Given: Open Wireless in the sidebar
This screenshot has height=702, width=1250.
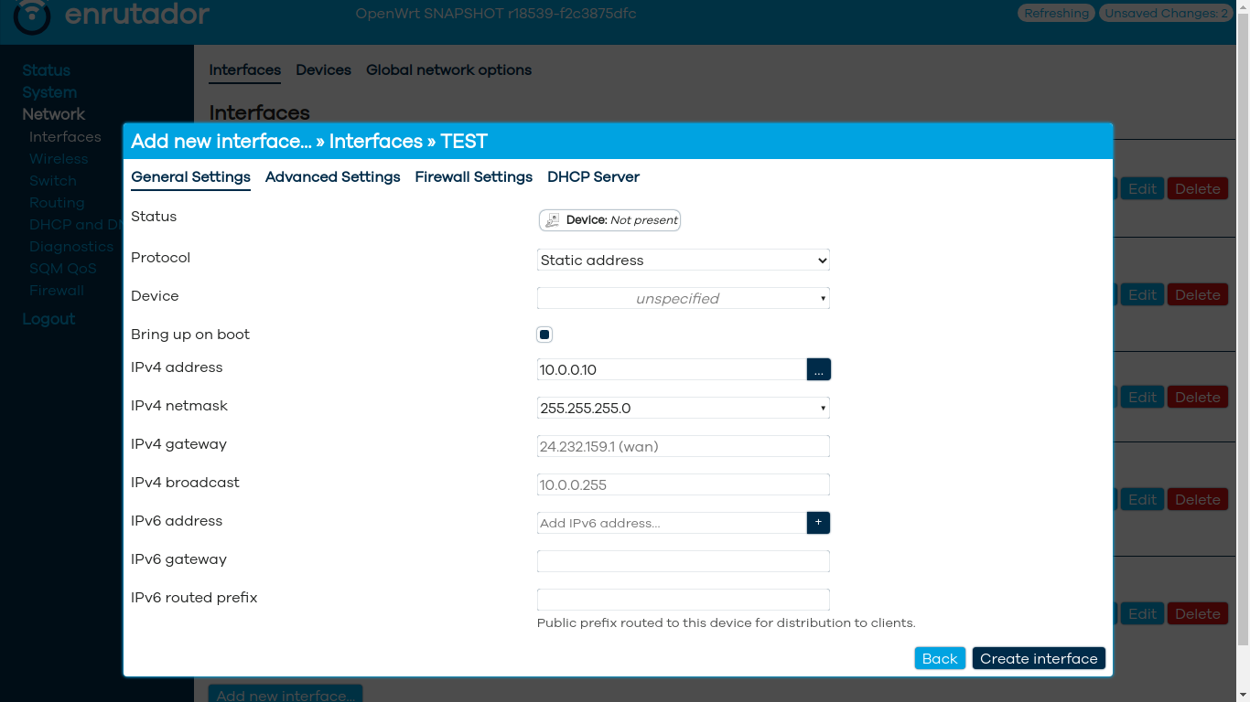Looking at the screenshot, I should [59, 159].
